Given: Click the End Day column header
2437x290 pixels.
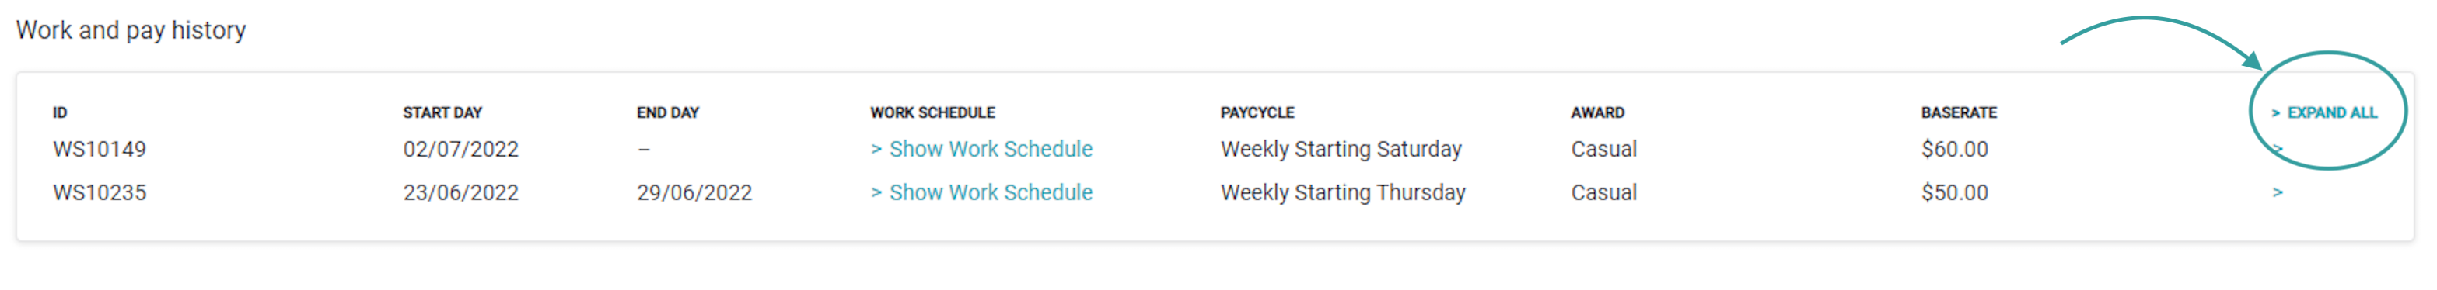Looking at the screenshot, I should pos(667,112).
